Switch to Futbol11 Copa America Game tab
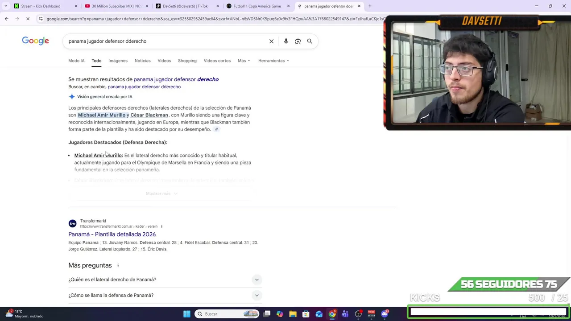 click(x=257, y=6)
